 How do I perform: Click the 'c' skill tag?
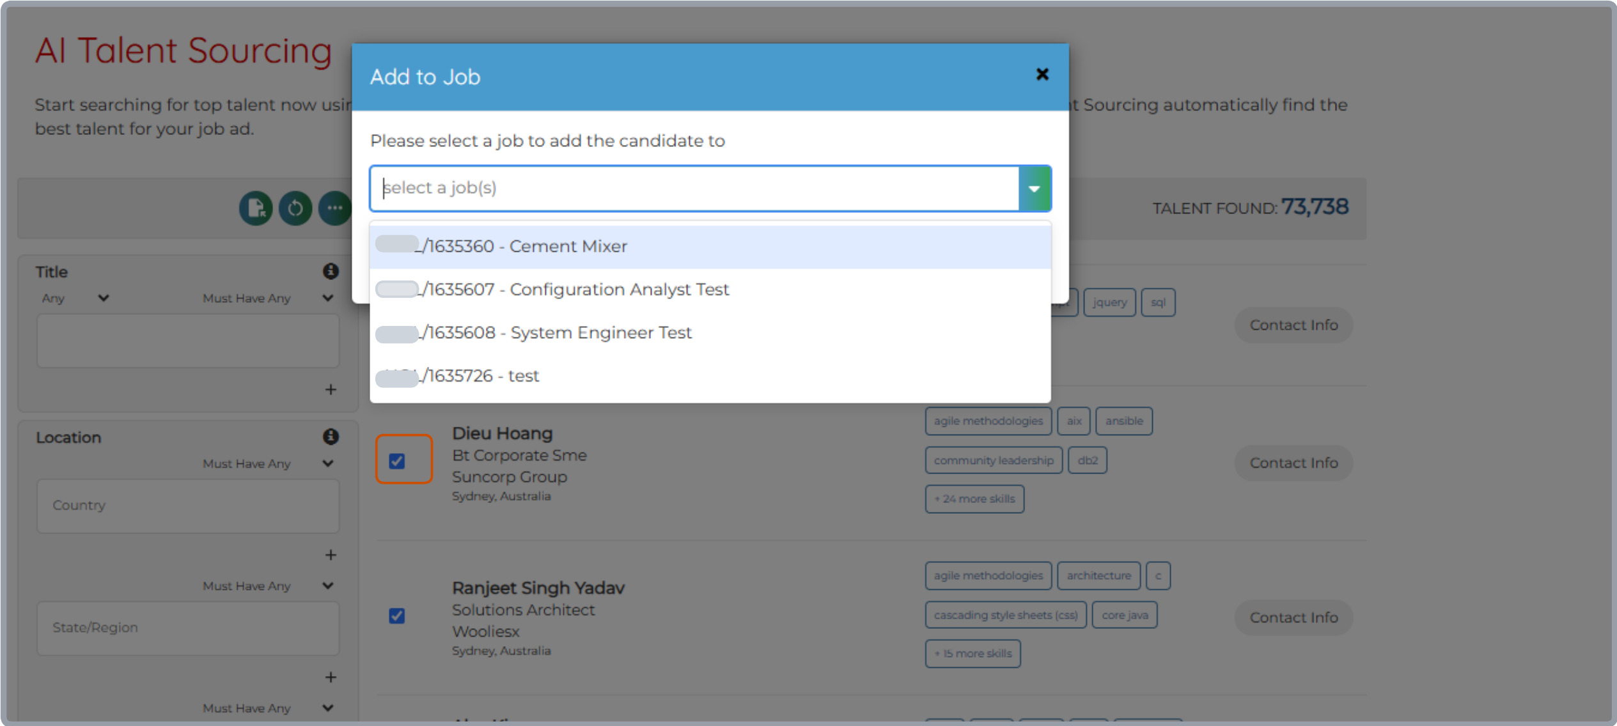(1158, 576)
